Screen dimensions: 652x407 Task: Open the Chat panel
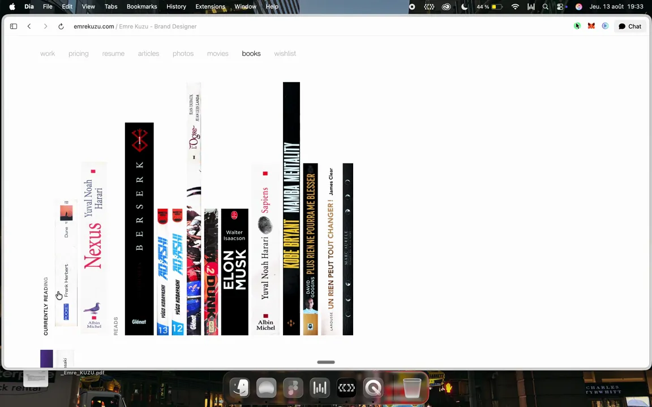coord(630,26)
